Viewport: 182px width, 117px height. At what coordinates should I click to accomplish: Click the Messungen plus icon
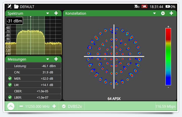tap(56, 59)
